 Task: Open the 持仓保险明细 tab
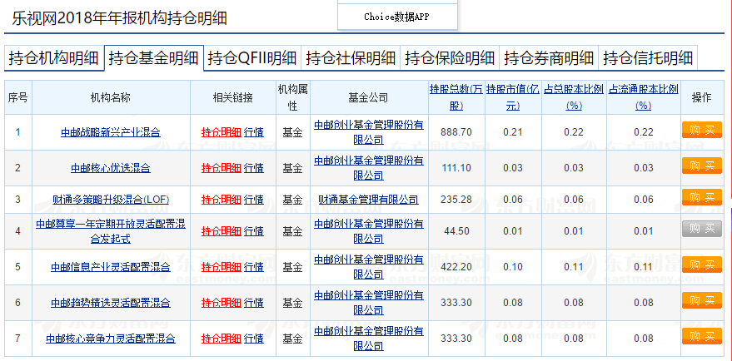pos(450,58)
